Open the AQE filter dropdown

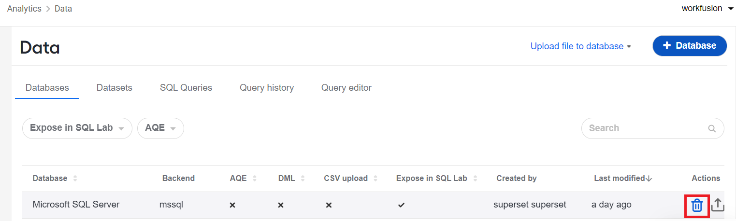point(160,128)
